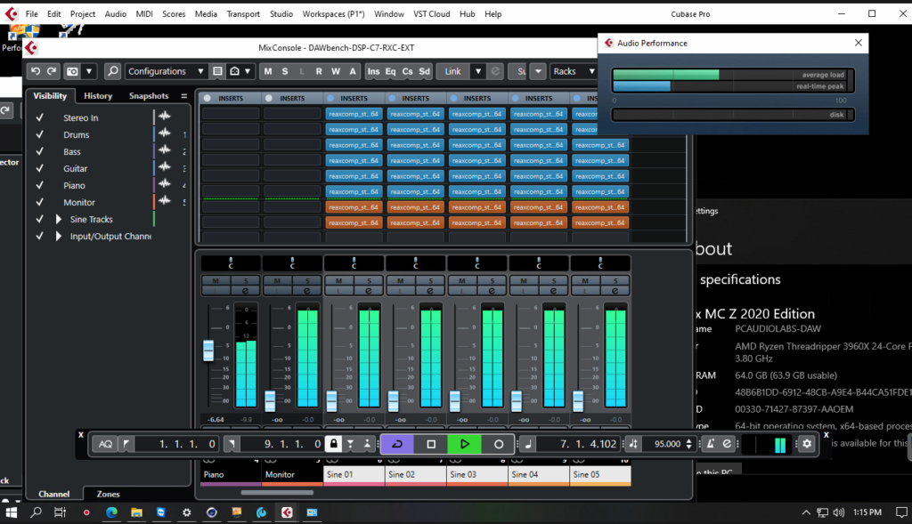912x524 pixels.
Task: Take a MixConsole snapshot with camera icon
Action: pyautogui.click(x=73, y=71)
